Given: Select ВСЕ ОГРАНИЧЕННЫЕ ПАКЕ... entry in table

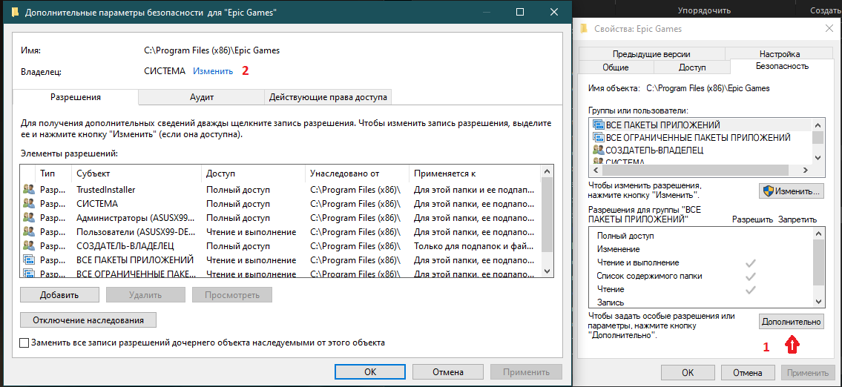Looking at the screenshot, I should click(x=136, y=274).
